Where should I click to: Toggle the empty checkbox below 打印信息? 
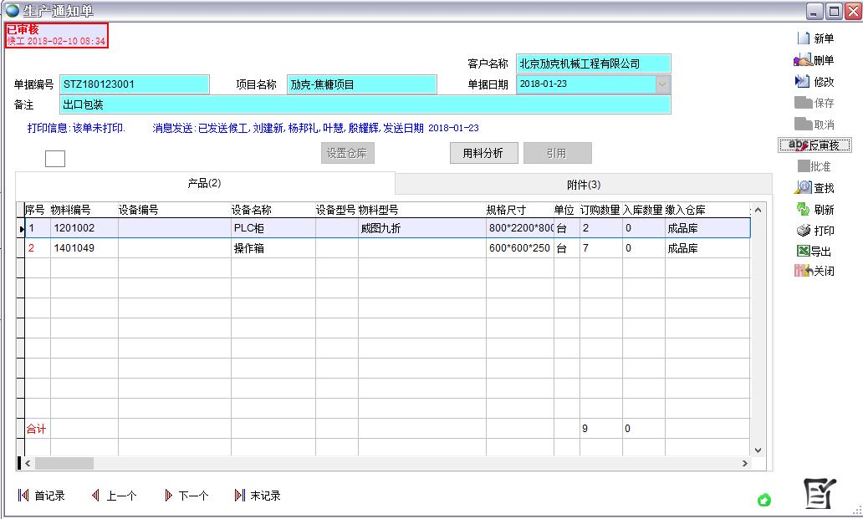54,157
